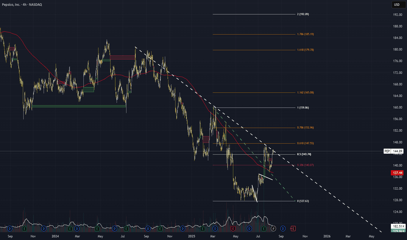The image size is (407, 240).
Task: Click the 144.89 current price tag
Action: pyautogui.click(x=397, y=151)
